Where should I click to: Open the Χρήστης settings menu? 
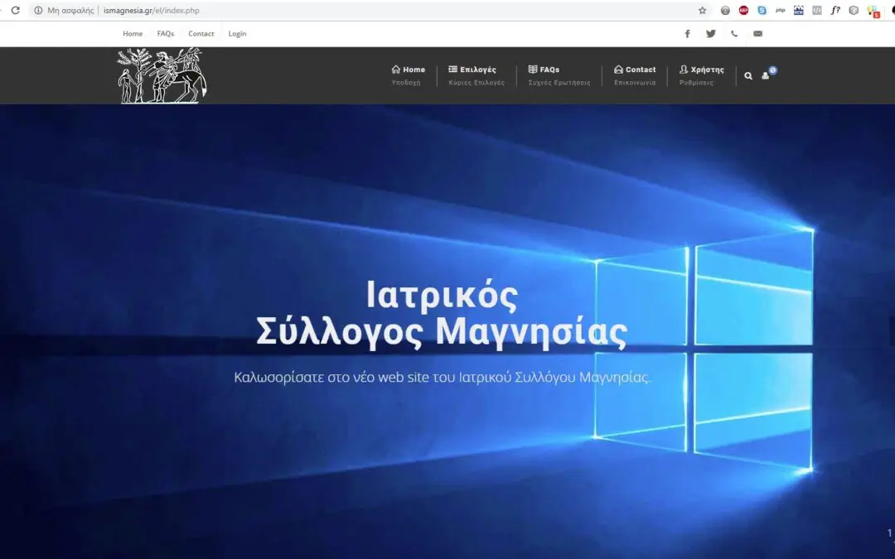pyautogui.click(x=702, y=75)
